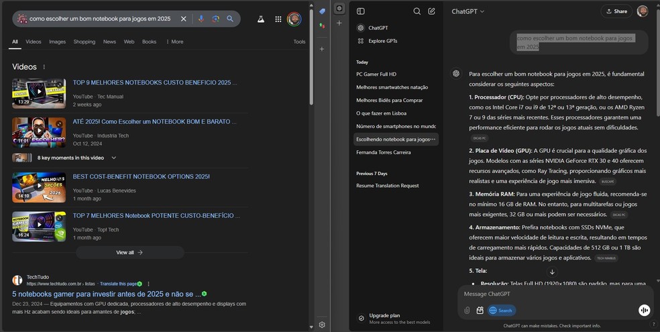Open Google Lens image search
The image size is (660, 332).
215,19
